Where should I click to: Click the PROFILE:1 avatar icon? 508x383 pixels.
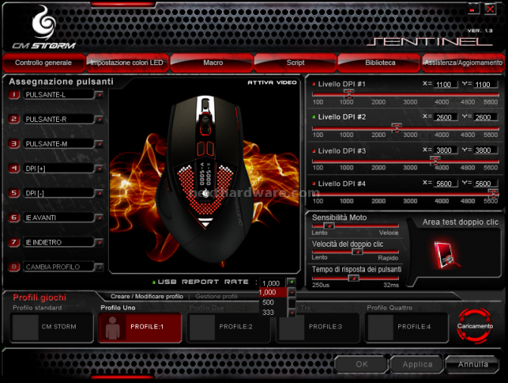(112, 328)
